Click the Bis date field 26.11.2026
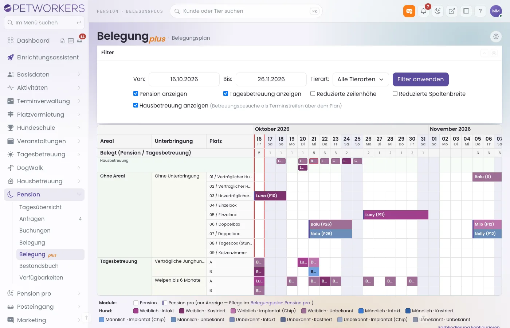Viewport: 510px width, 328px height. click(271, 79)
